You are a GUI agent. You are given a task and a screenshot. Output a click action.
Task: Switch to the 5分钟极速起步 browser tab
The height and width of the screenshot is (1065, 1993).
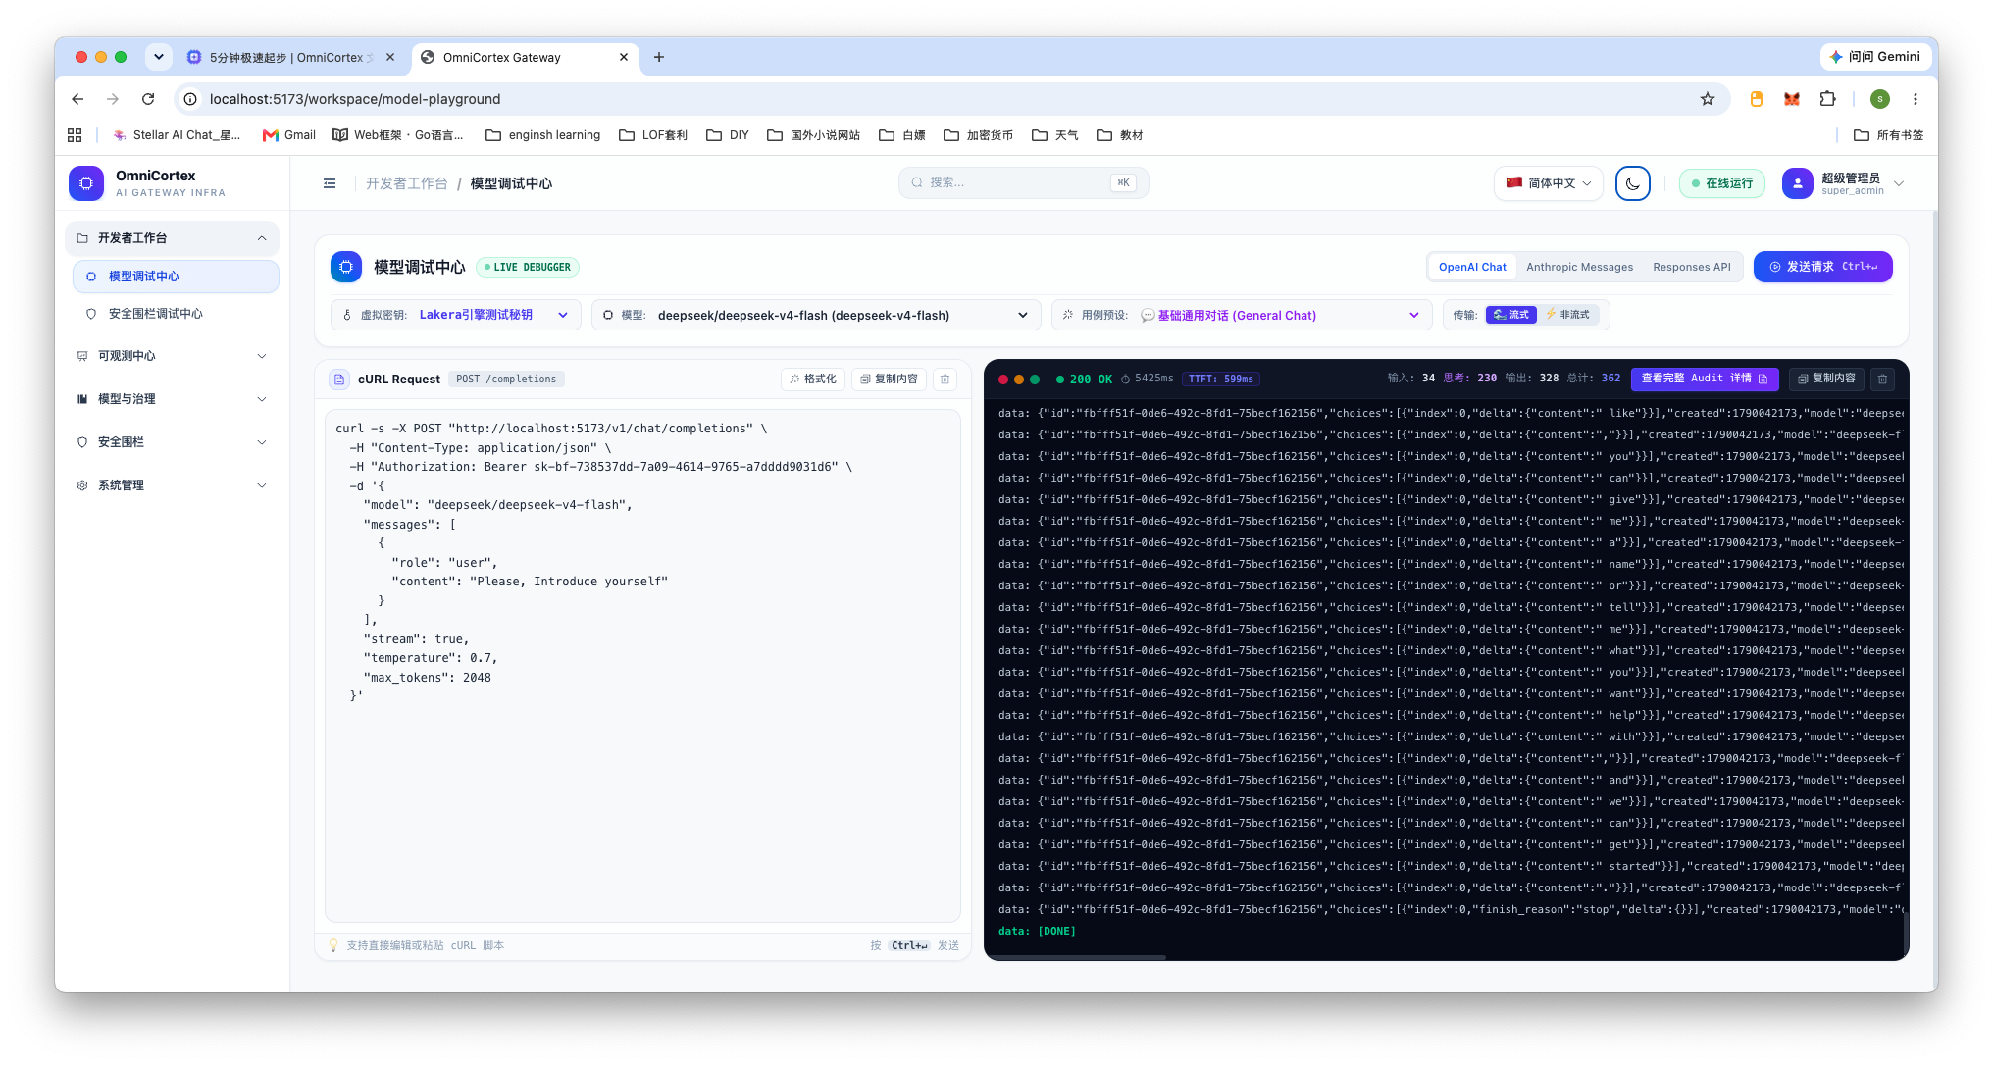pos(290,57)
